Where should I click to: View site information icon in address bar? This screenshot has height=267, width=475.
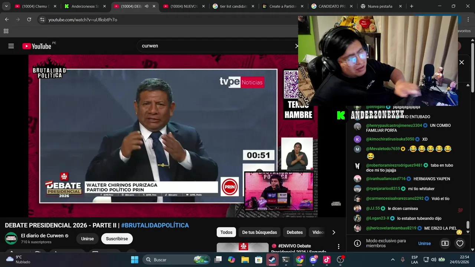click(42, 20)
